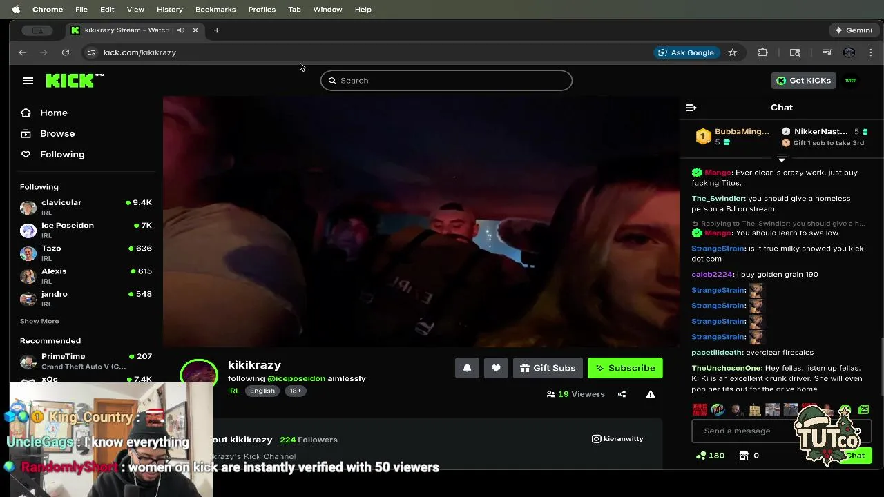Viewport: 884px width, 497px height.
Task: Turn on notifications with bell button
Action: tap(467, 368)
